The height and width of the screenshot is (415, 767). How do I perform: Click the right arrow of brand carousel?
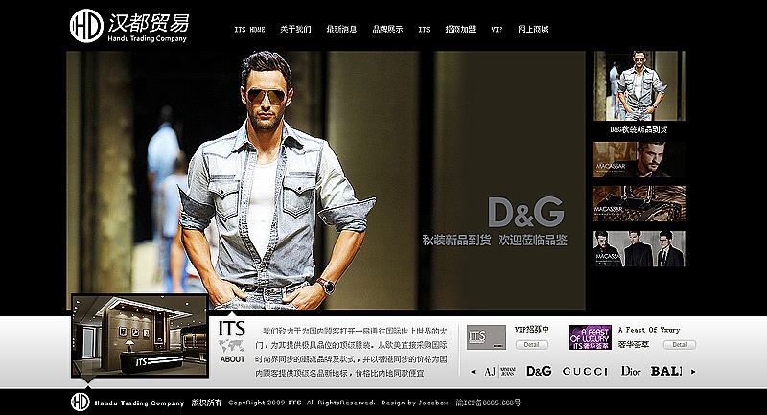[692, 372]
